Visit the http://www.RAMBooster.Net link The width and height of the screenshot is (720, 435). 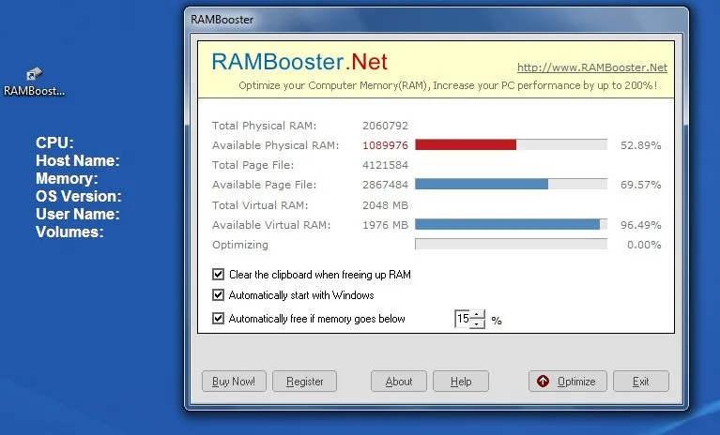pyautogui.click(x=592, y=67)
